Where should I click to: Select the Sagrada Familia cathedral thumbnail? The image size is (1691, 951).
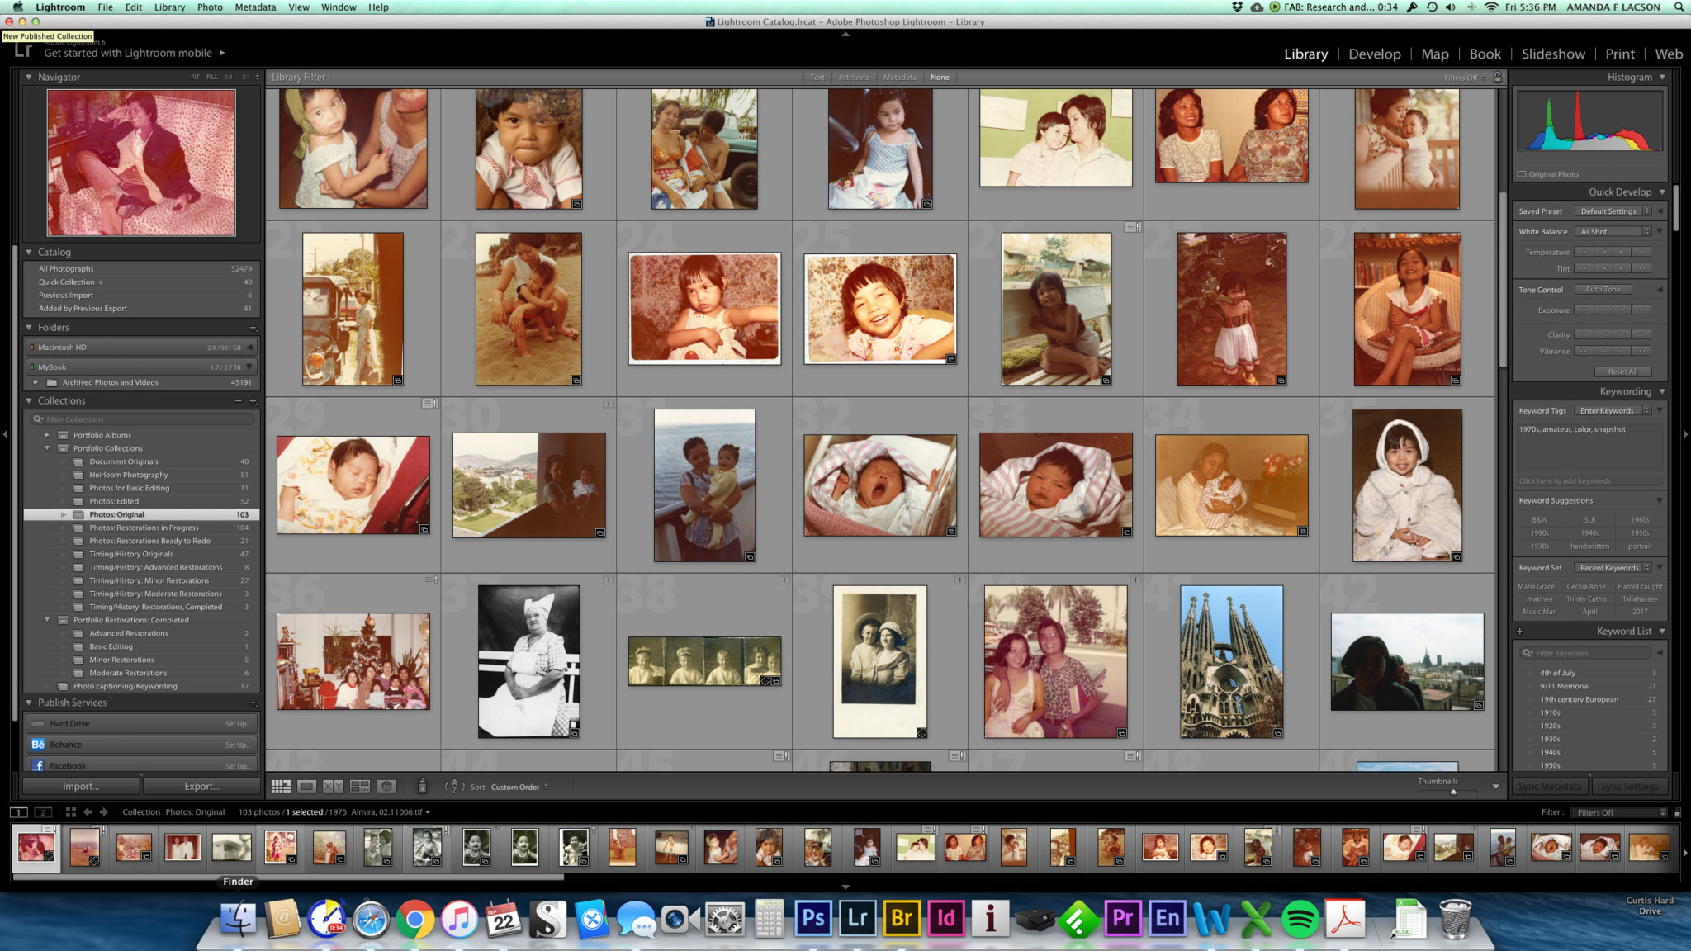[1231, 661]
